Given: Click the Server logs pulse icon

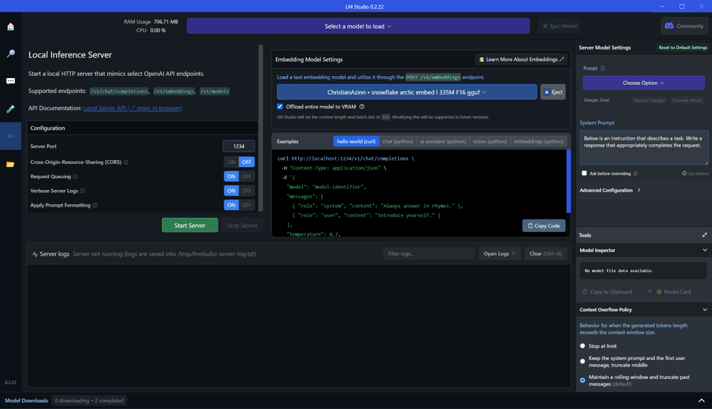Looking at the screenshot, I should [35, 254].
